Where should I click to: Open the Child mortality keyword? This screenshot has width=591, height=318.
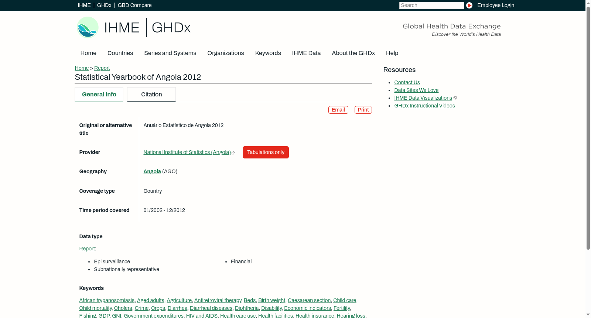95,308
